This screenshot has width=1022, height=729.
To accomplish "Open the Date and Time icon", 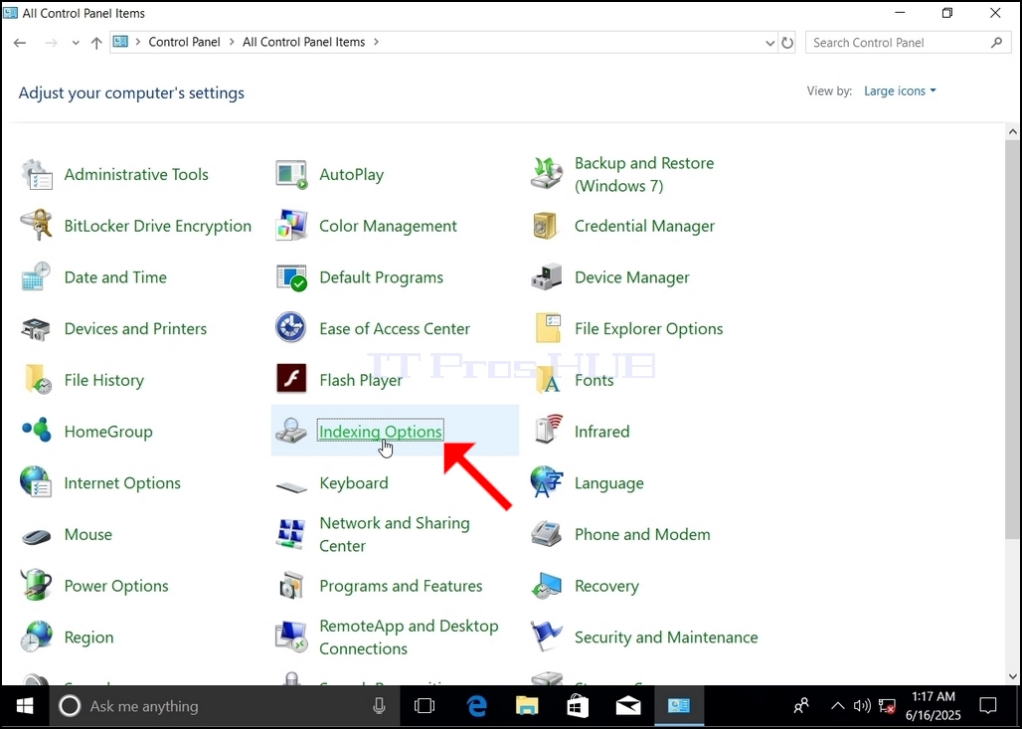I will click(x=37, y=277).
